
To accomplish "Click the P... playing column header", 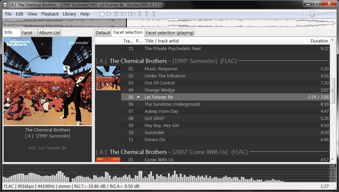I will (x=139, y=41).
